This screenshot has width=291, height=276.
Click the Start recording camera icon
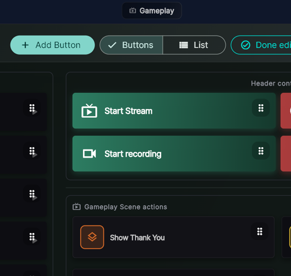pos(90,154)
